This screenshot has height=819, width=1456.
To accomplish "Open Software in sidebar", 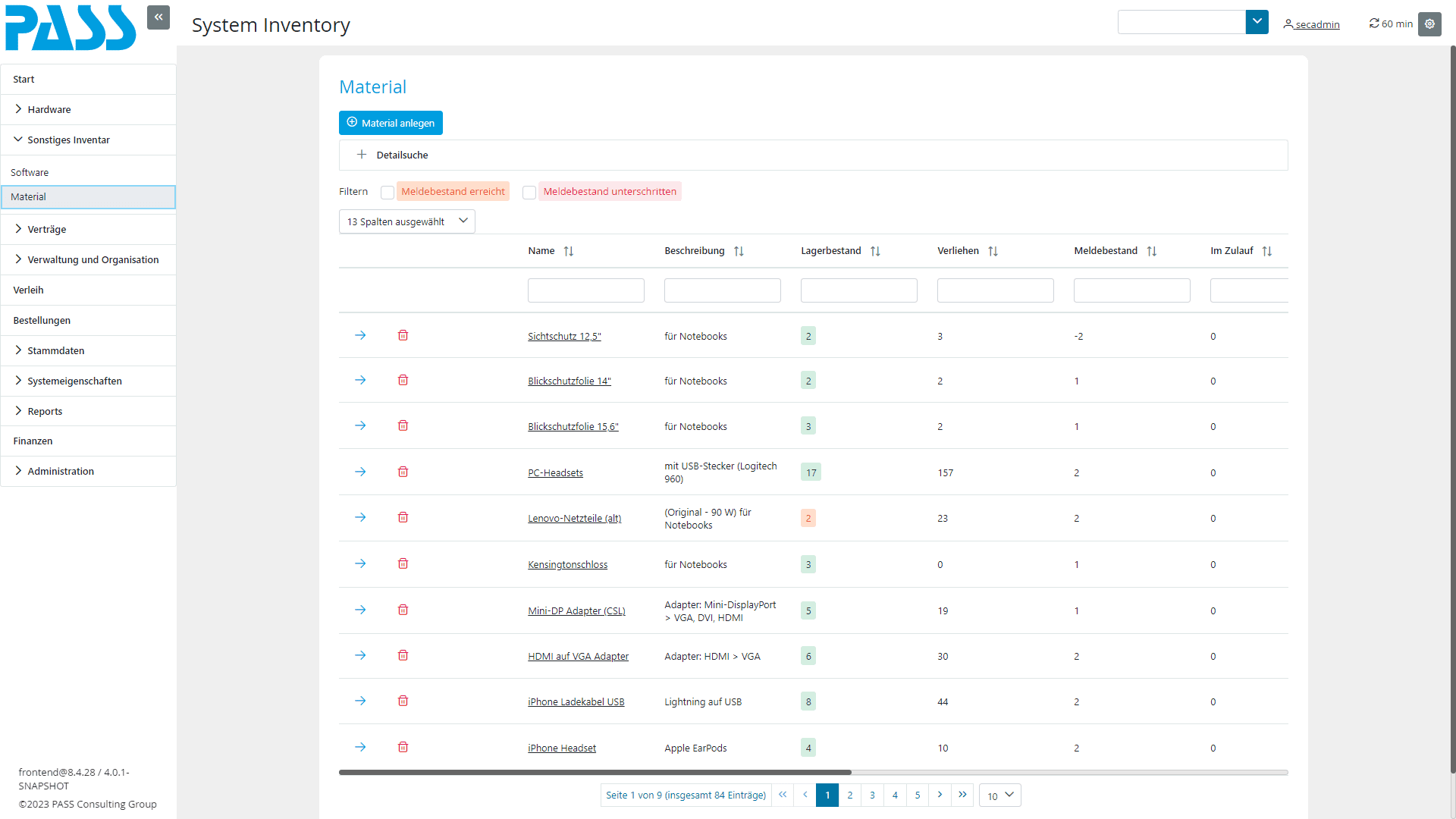I will [x=88, y=172].
